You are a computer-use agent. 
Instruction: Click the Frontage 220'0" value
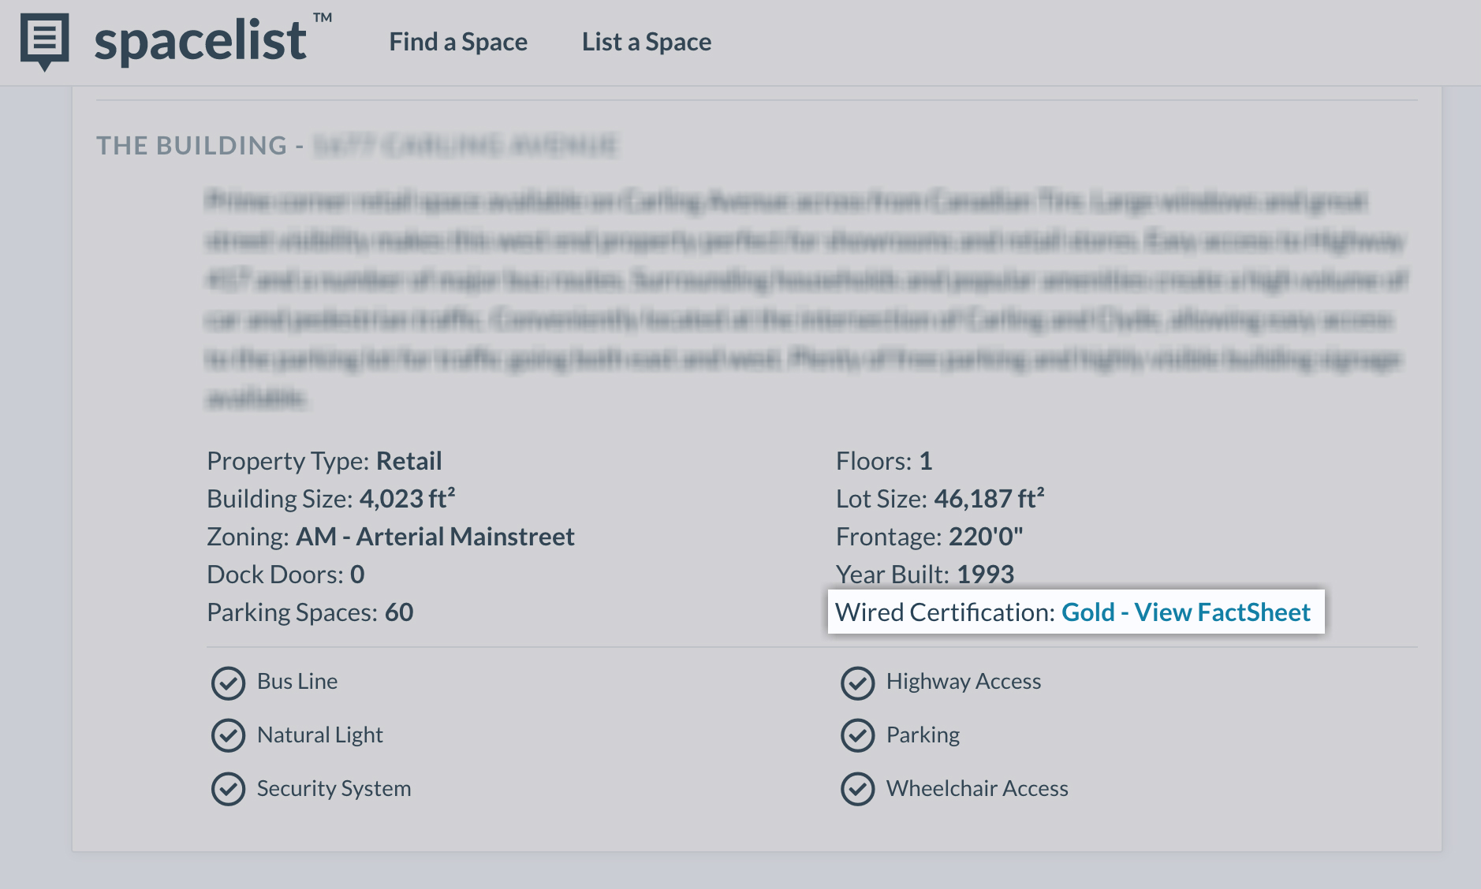[x=985, y=537]
